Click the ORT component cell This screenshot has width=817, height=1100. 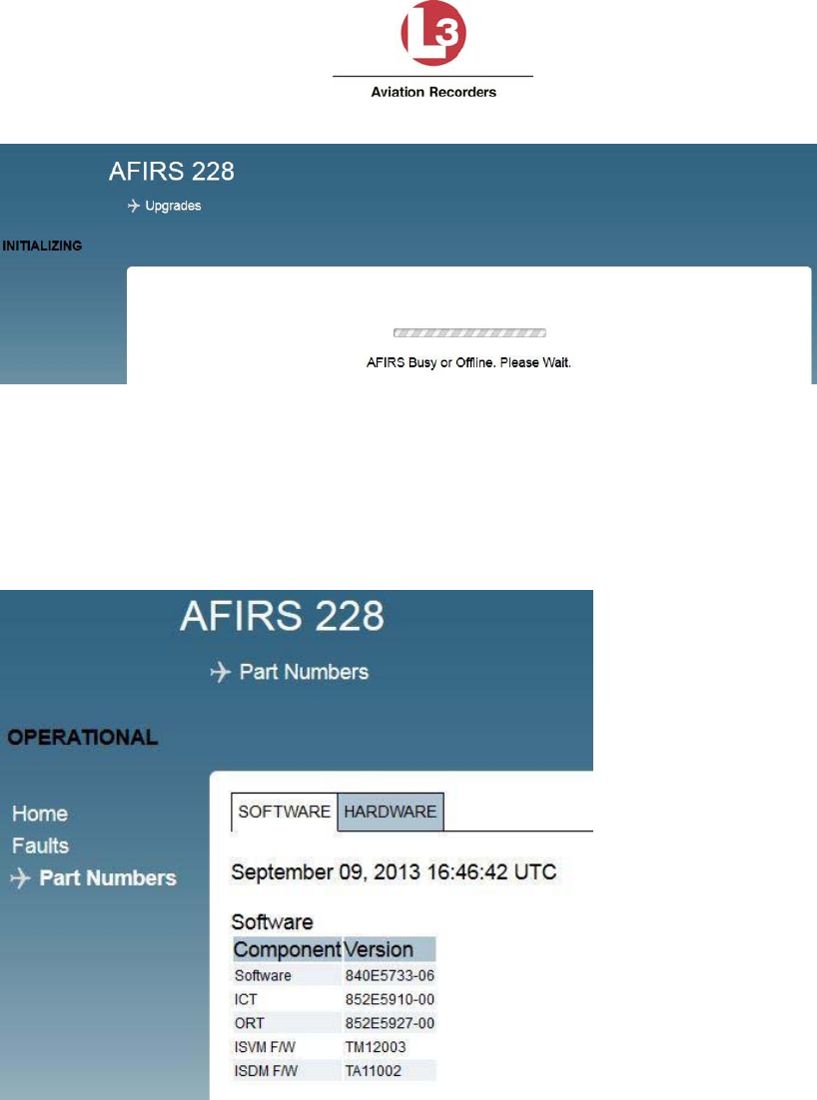coord(287,1023)
